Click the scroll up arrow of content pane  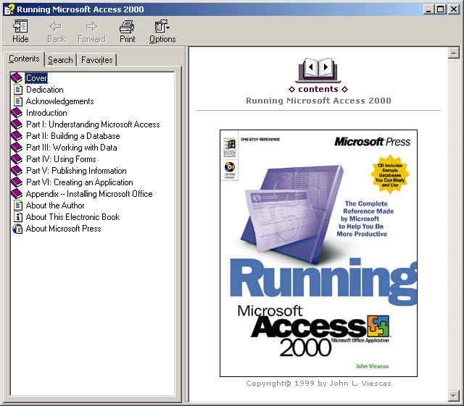coord(453,53)
